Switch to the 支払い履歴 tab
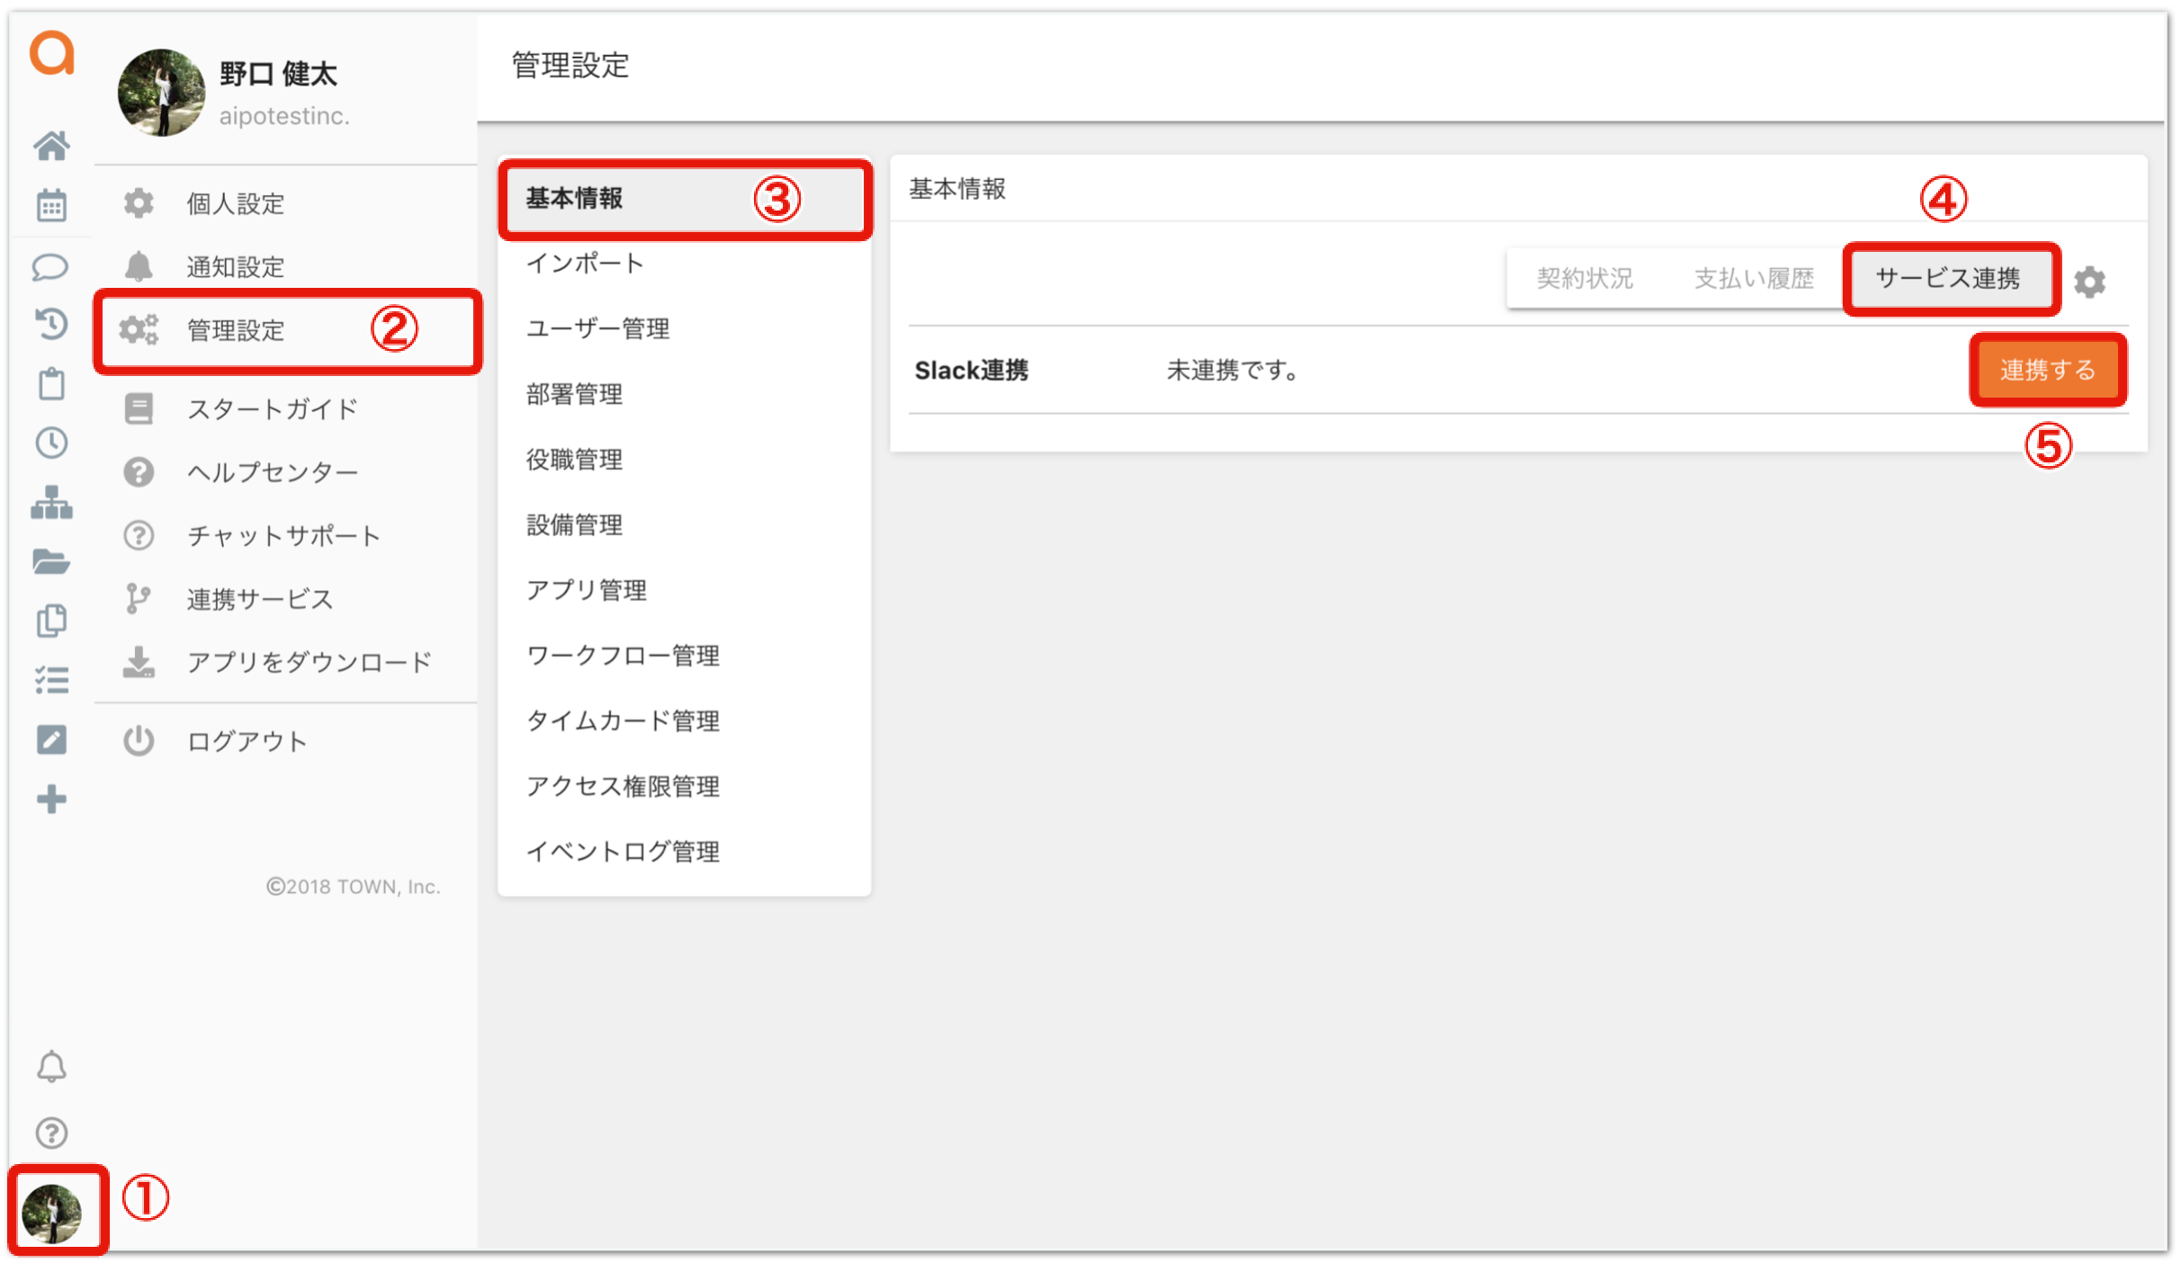Screen dimensions: 2181x1263 pos(1753,279)
